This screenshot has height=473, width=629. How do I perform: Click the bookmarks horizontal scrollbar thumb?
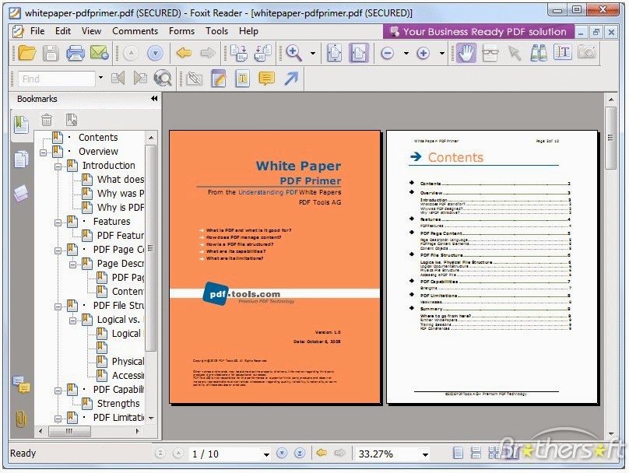click(69, 431)
